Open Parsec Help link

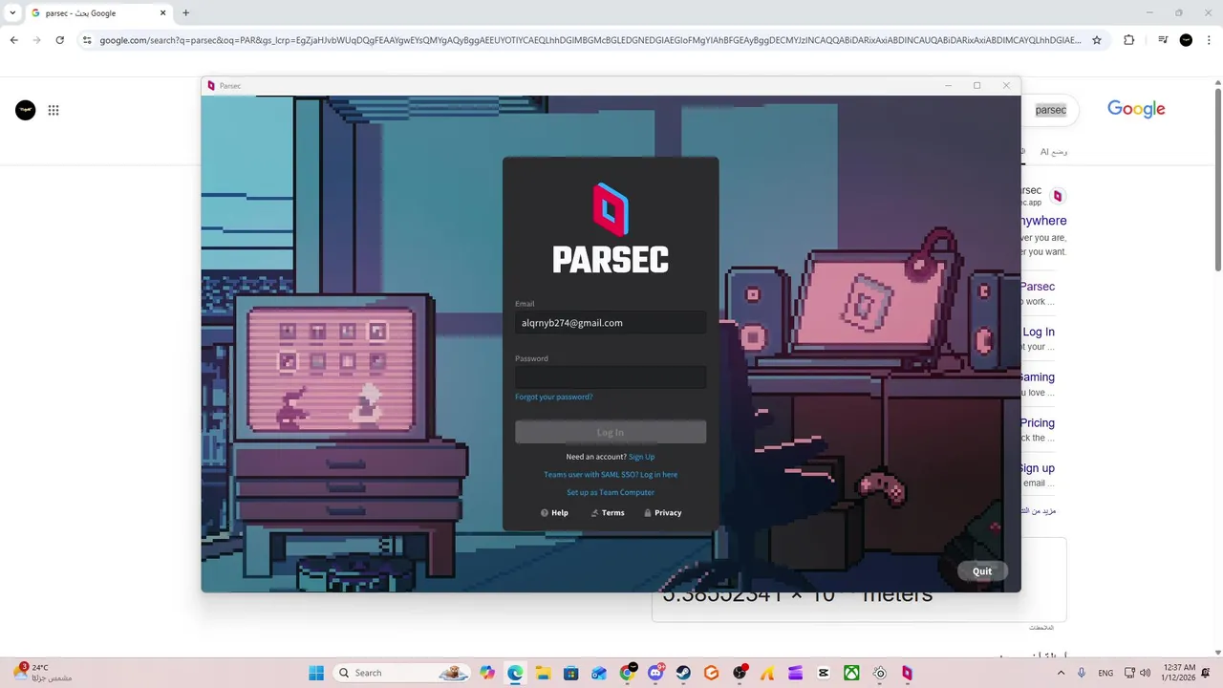tap(554, 513)
